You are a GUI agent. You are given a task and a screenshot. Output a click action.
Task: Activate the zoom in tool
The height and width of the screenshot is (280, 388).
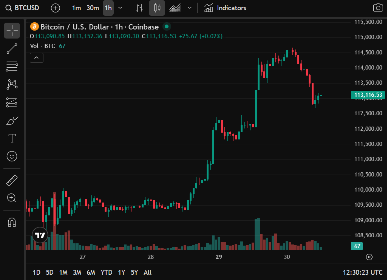[x=12, y=198]
